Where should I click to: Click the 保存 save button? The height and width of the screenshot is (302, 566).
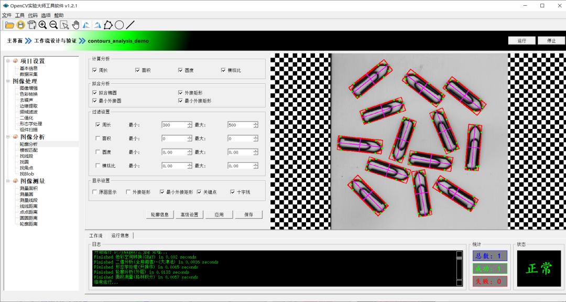249,214
